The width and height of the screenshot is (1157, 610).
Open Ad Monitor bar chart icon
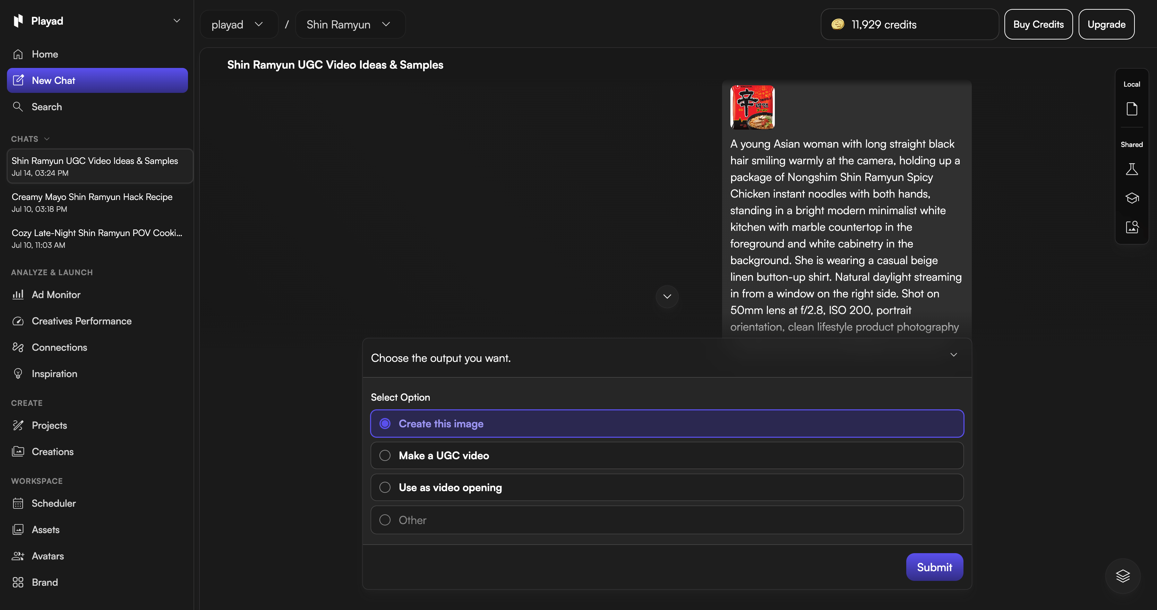pyautogui.click(x=18, y=295)
